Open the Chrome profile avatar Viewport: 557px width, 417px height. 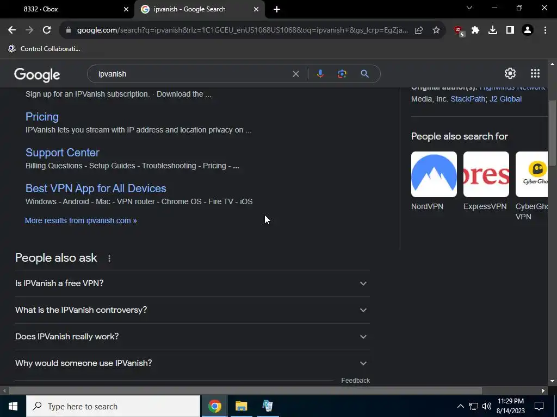tap(528, 30)
